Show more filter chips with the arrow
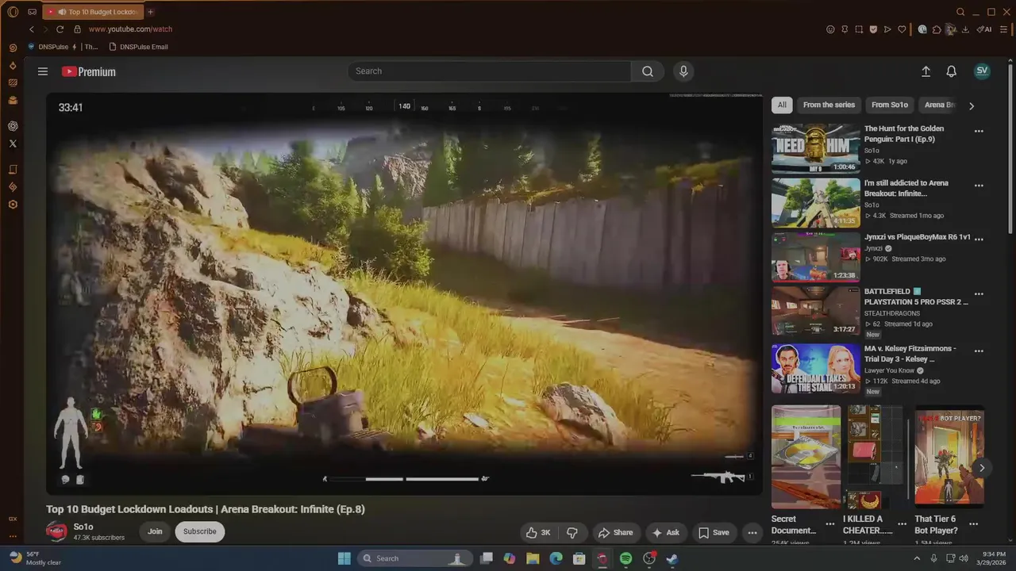The width and height of the screenshot is (1016, 571). [971, 105]
